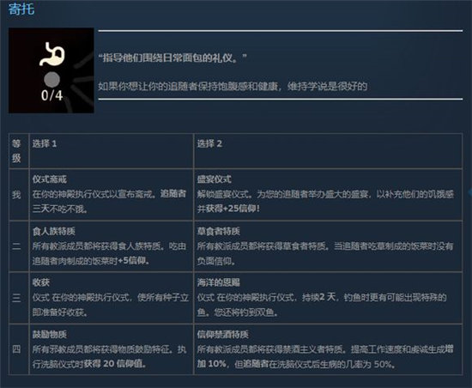Image resolution: width=472 pixels, height=388 pixels.
Task: Click the 0/4 progress counter
Action: (x=51, y=95)
